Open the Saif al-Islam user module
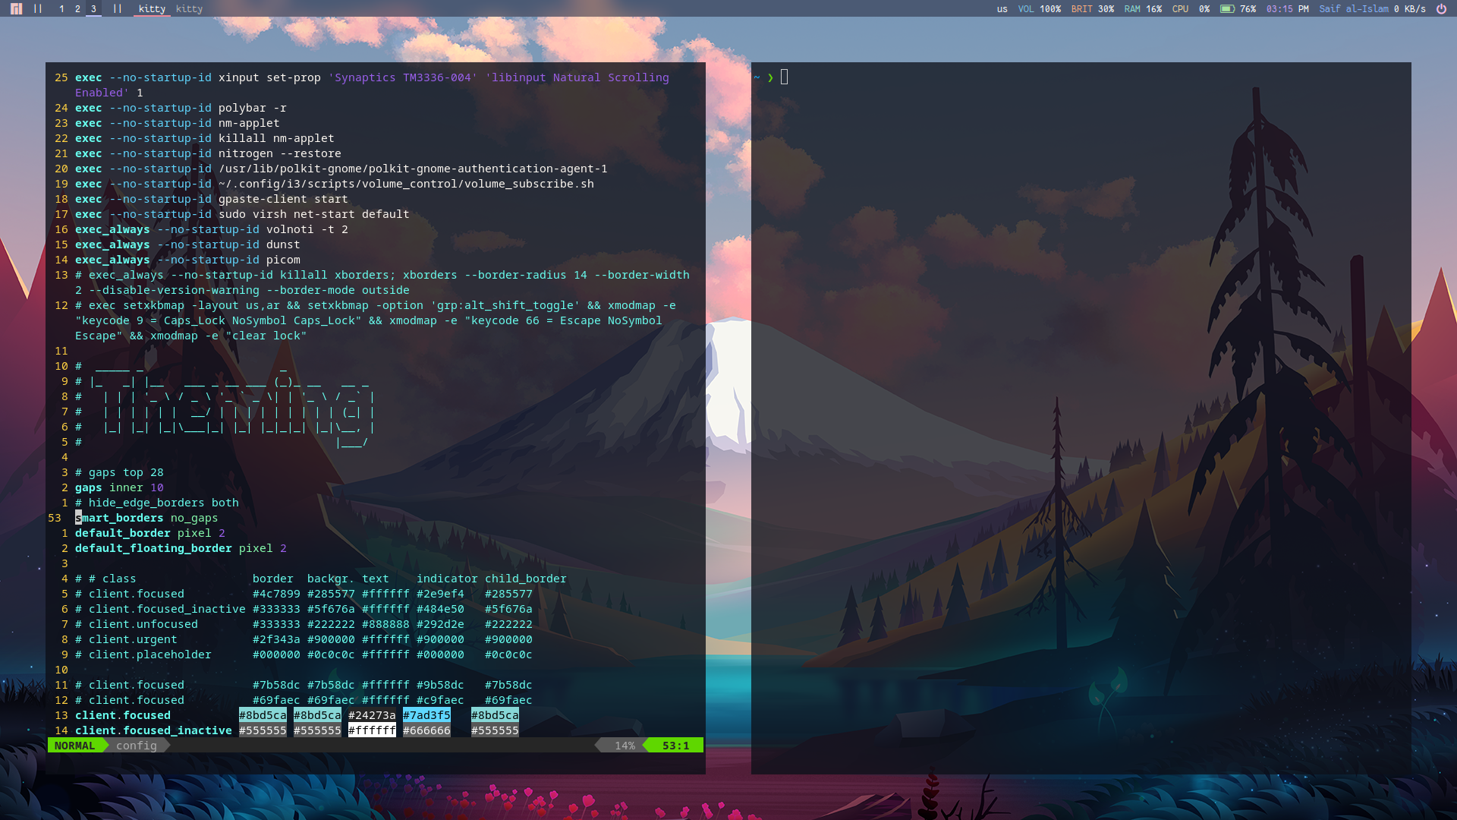1457x820 pixels. tap(1355, 9)
